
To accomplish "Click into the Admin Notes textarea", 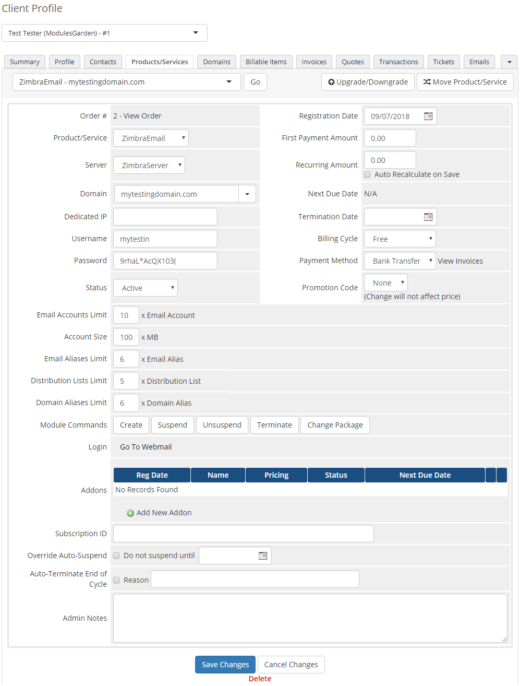I will (310, 618).
